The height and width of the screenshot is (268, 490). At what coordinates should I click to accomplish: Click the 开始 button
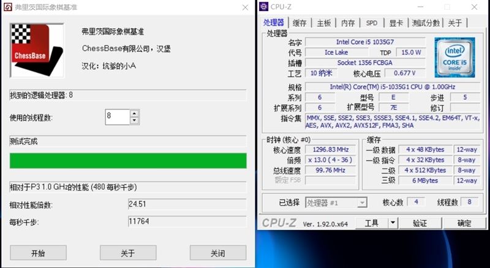pos(38,253)
